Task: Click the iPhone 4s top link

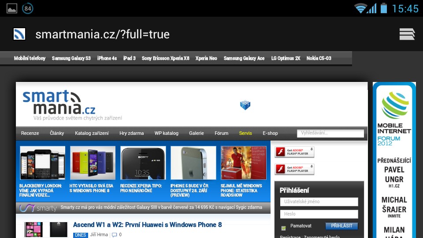Action: pos(107,58)
